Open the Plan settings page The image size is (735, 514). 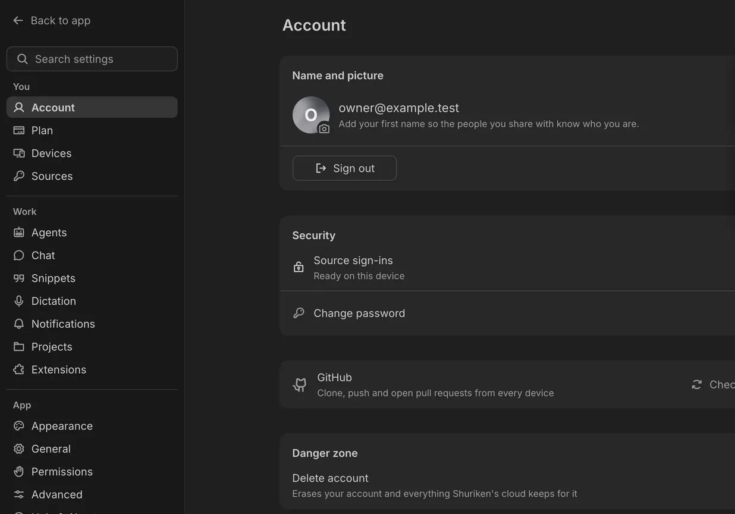point(92,130)
